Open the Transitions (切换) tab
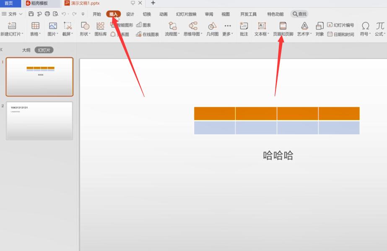The height and width of the screenshot is (251, 387). 147,14
